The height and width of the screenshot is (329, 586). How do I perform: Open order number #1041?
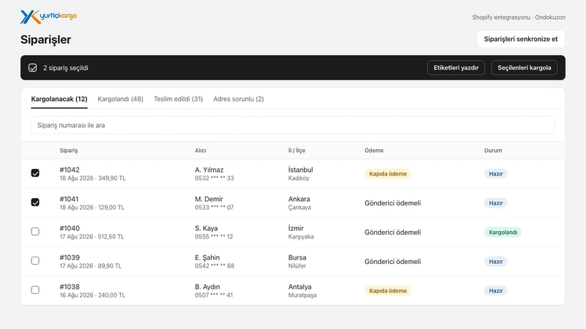click(x=69, y=199)
